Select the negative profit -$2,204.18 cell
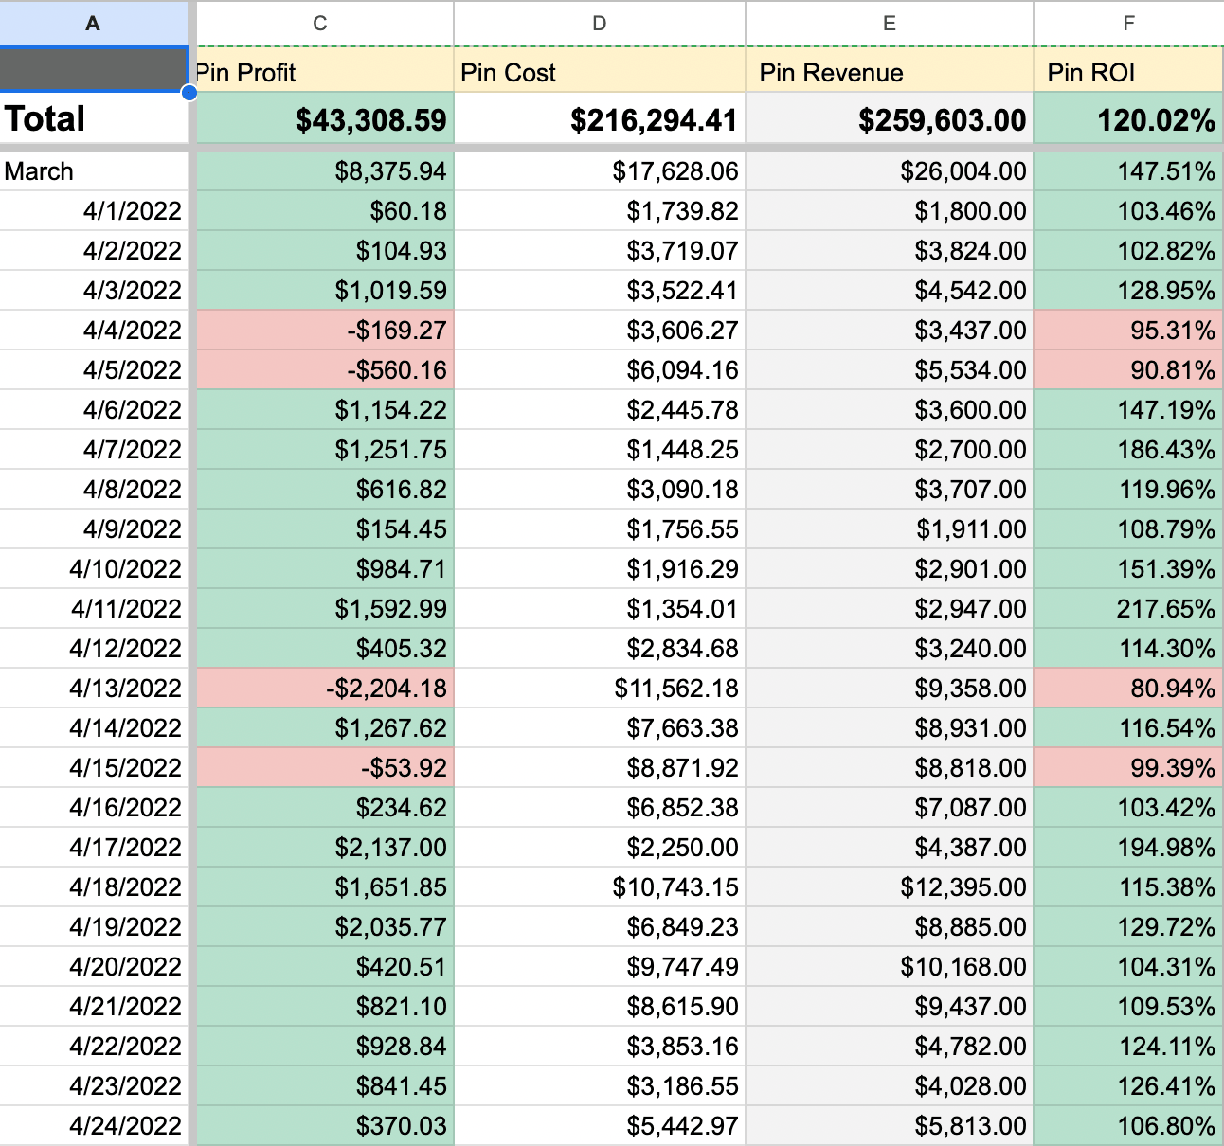Image resolution: width=1224 pixels, height=1146 pixels. [324, 689]
